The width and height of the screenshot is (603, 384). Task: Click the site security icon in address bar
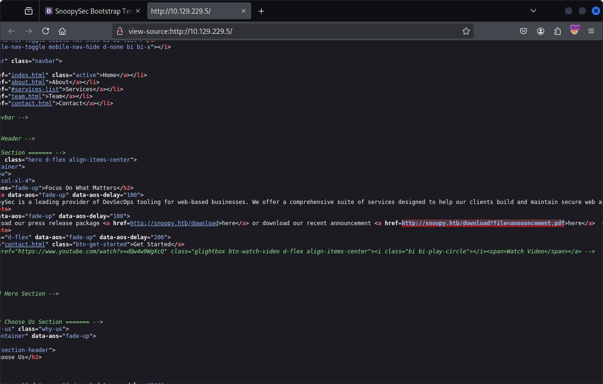[120, 31]
